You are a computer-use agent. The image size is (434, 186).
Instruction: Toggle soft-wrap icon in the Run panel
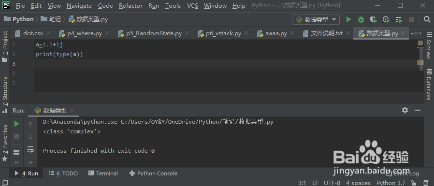[30, 149]
